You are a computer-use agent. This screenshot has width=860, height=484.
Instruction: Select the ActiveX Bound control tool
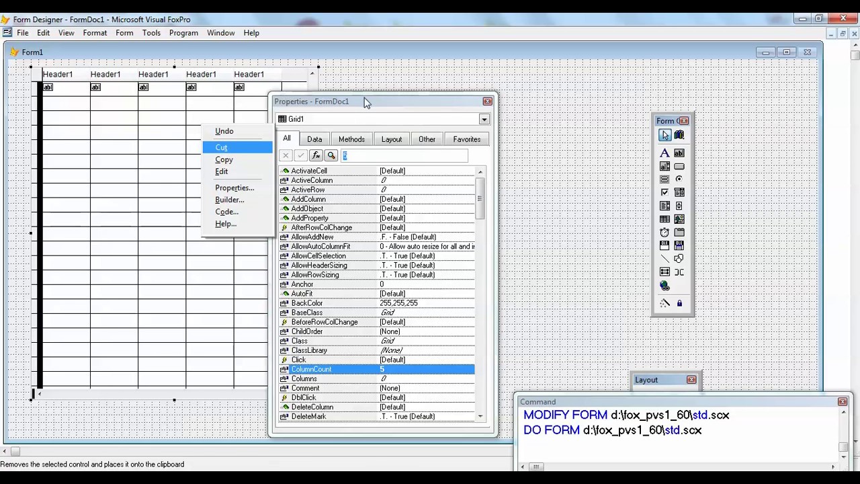[679, 245]
